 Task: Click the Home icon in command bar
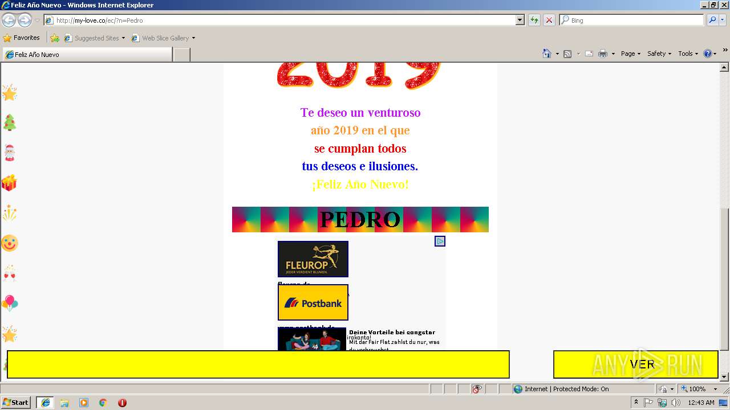[x=547, y=54]
